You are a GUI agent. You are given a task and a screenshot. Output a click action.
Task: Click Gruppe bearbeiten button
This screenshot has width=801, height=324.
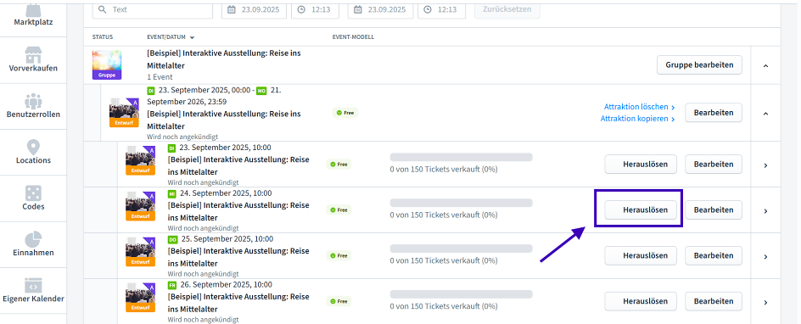[699, 64]
